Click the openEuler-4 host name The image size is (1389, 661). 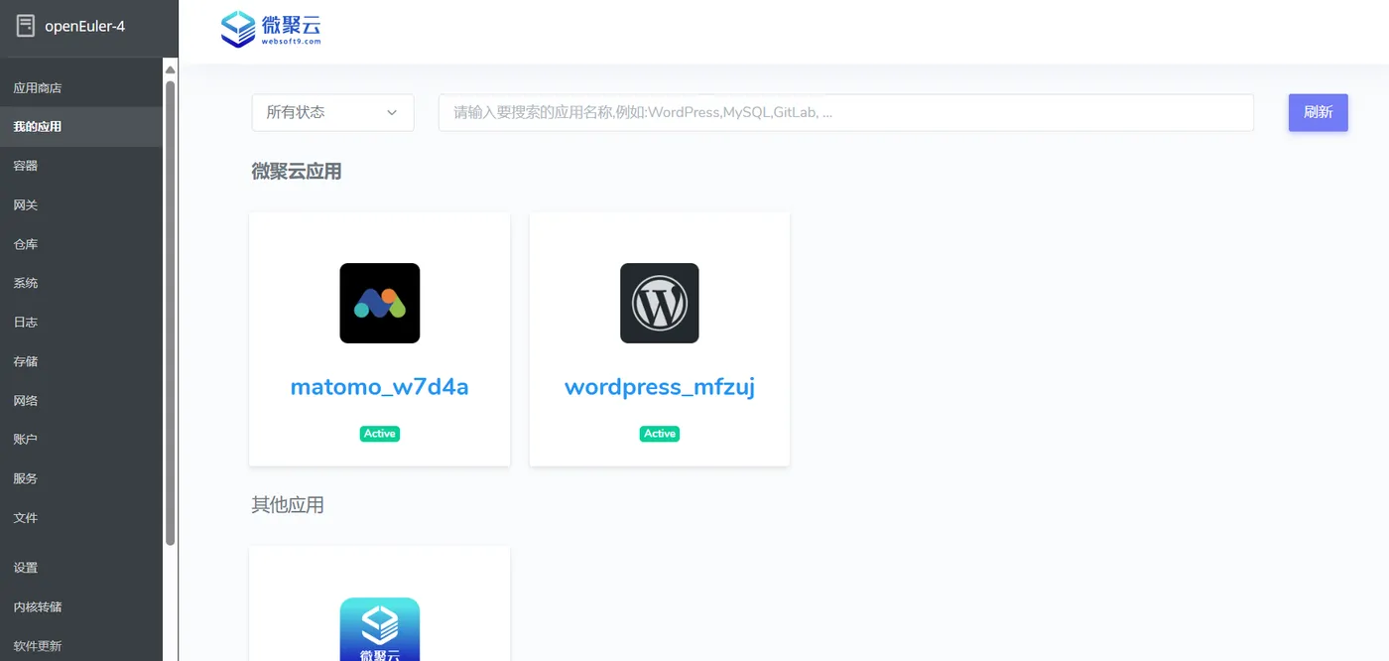(x=85, y=27)
